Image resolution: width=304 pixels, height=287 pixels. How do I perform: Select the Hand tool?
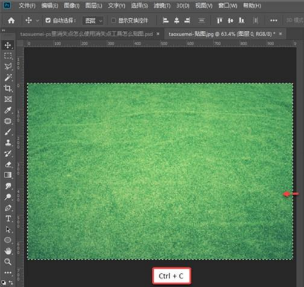click(x=8, y=251)
